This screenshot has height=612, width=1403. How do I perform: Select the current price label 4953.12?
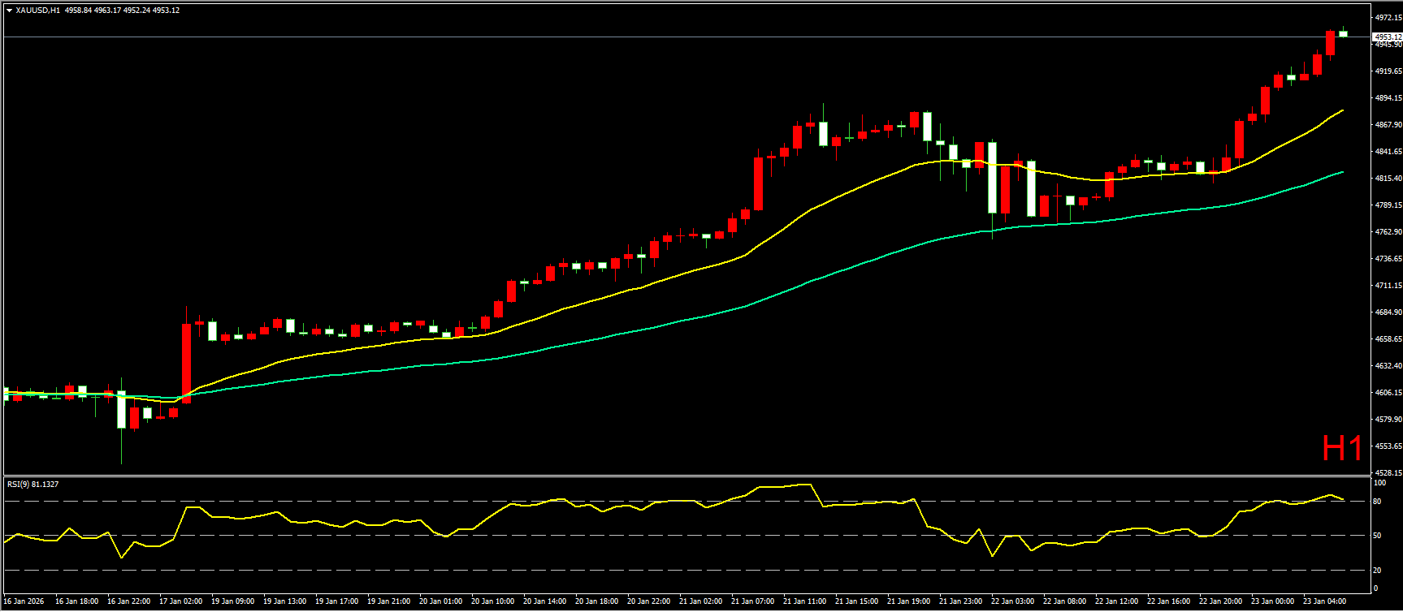(x=1387, y=37)
